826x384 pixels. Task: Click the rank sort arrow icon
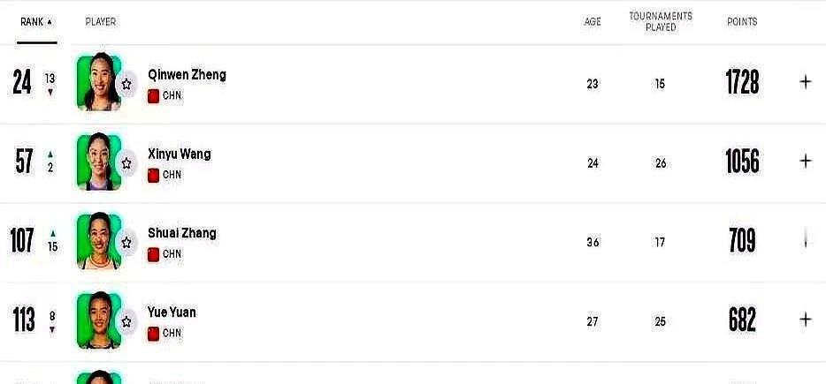[50, 22]
